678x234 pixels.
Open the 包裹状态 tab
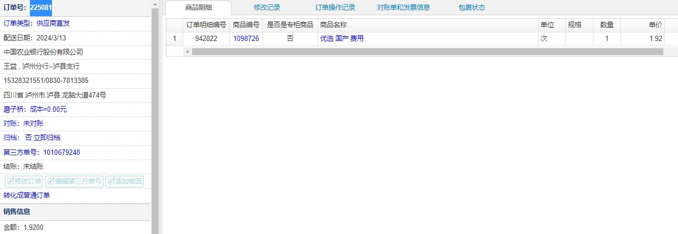click(x=472, y=8)
